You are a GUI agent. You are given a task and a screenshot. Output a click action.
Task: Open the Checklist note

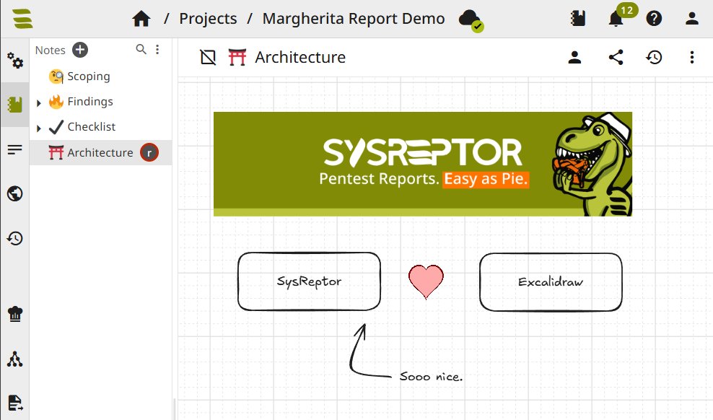click(92, 127)
